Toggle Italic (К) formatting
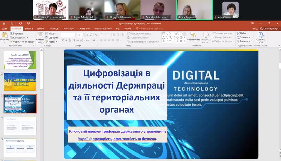 pos(67,40)
